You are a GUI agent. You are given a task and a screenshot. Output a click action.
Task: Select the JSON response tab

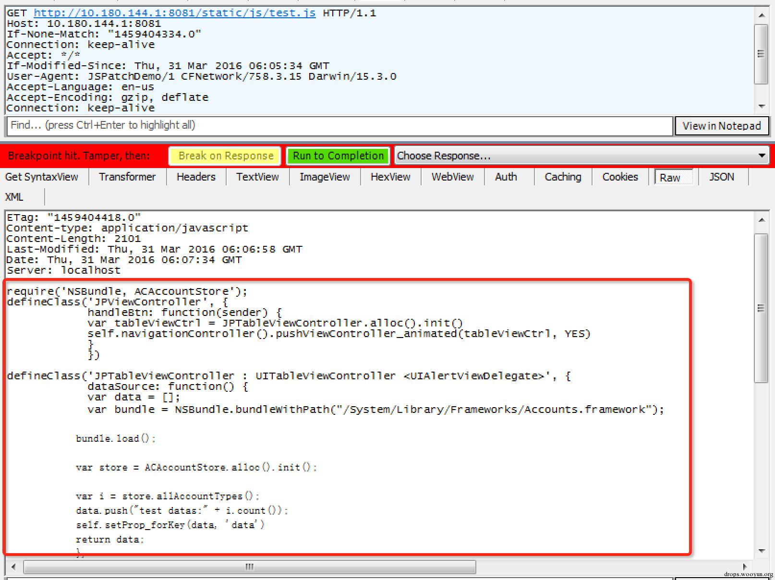(721, 177)
